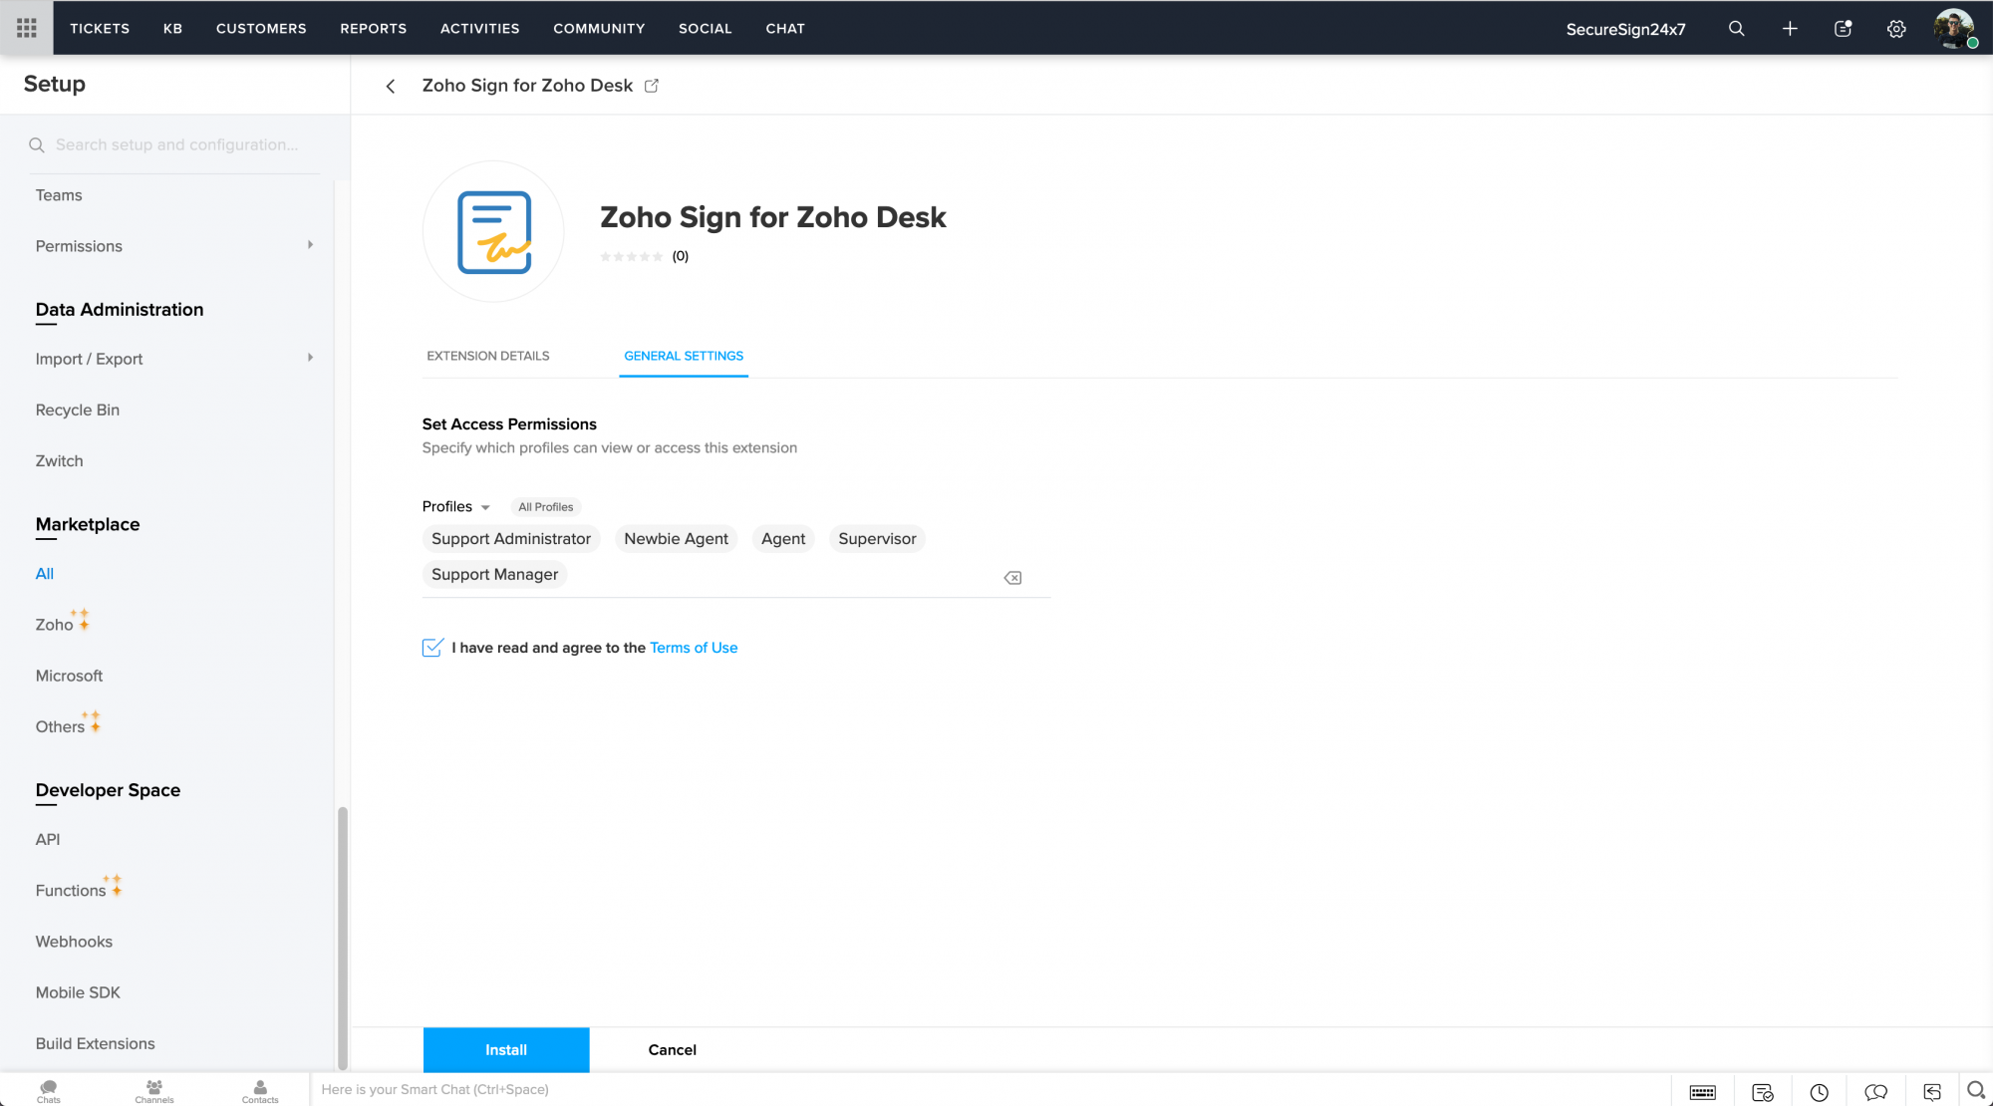The image size is (1993, 1106).
Task: Open the Terms of Use link
Action: click(694, 648)
